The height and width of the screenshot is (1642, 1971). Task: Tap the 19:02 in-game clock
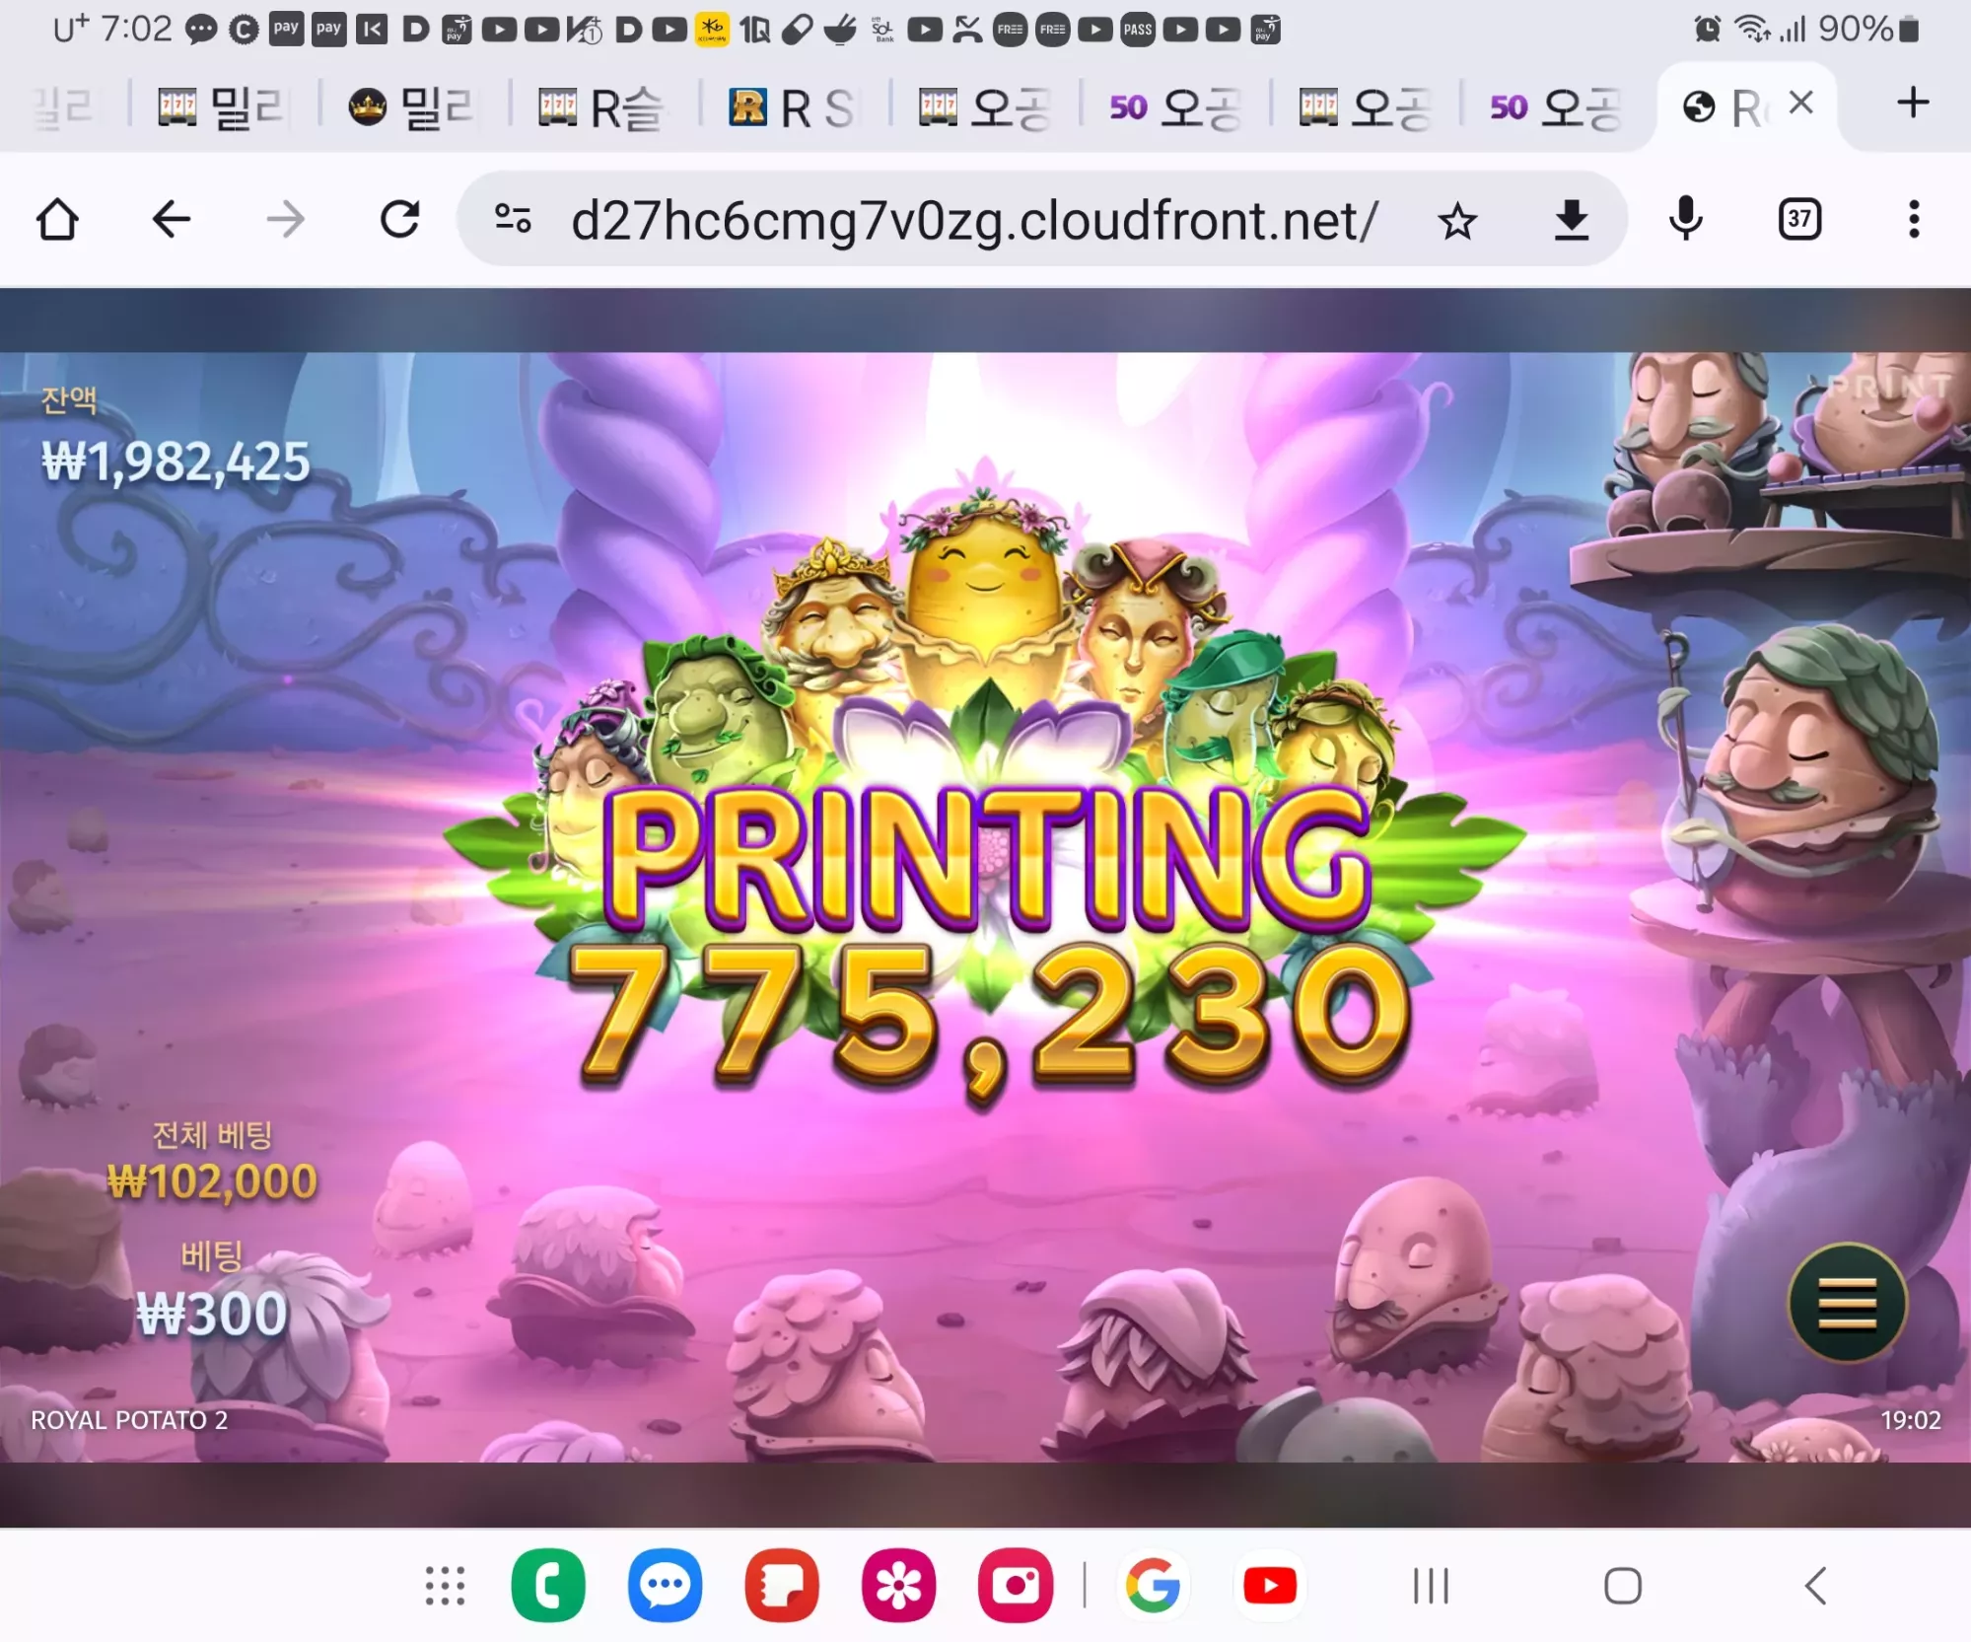(1910, 1420)
